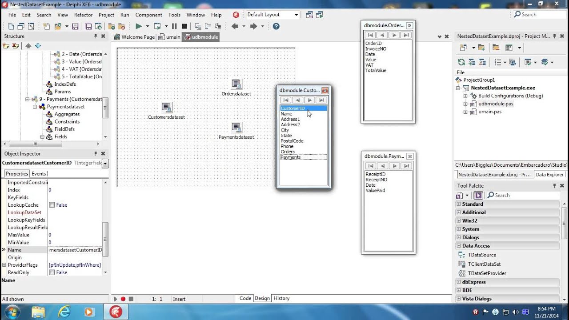The image size is (569, 320).
Task: Select TClientDataSet in Tool Palette
Action: pyautogui.click(x=484, y=264)
